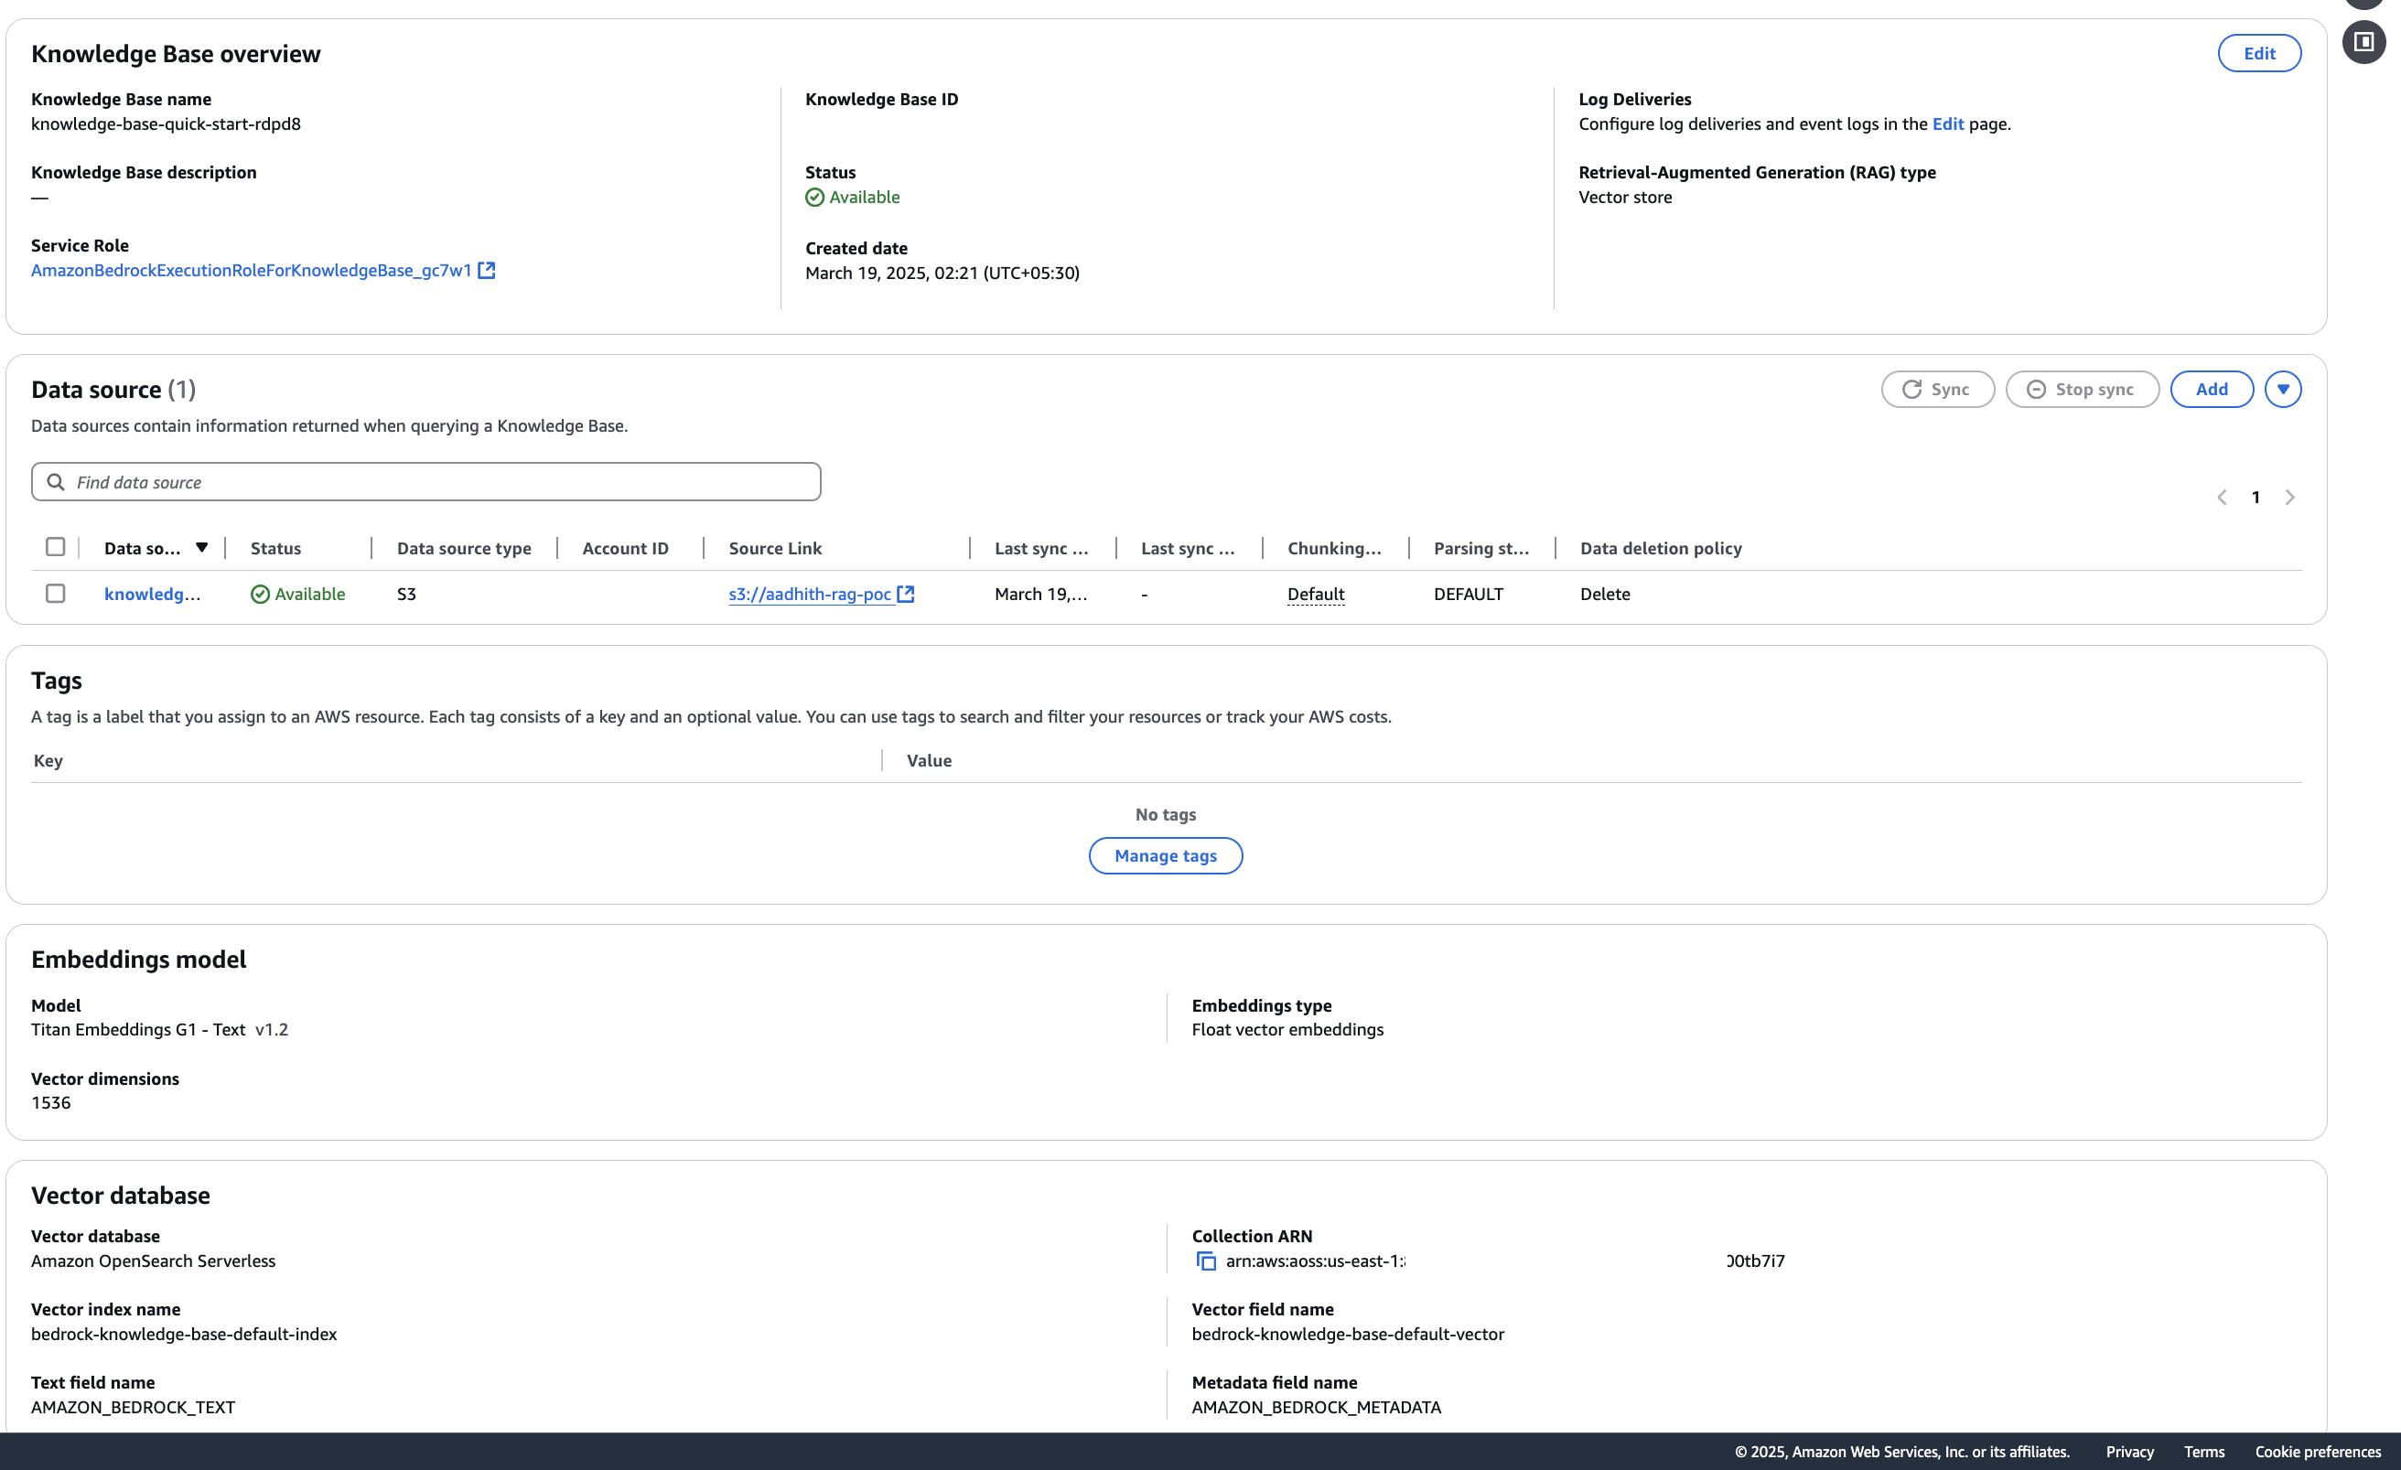Select all data sources with header checkbox
This screenshot has width=2401, height=1470.
tap(56, 547)
